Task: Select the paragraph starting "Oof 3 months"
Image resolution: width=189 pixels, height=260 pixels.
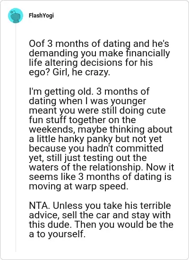Action: tap(99, 58)
